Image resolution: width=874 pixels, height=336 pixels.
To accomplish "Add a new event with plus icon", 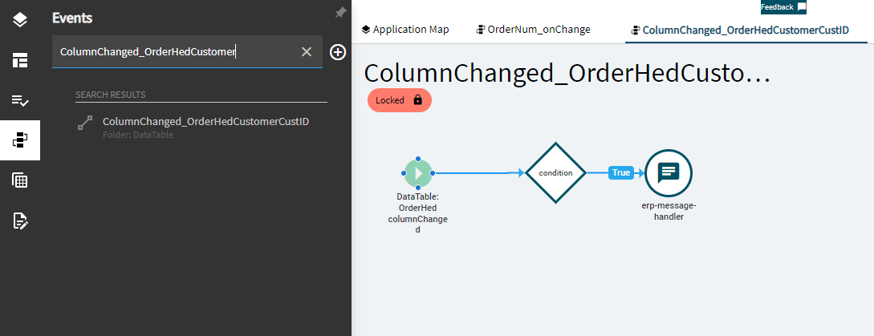I will (338, 52).
